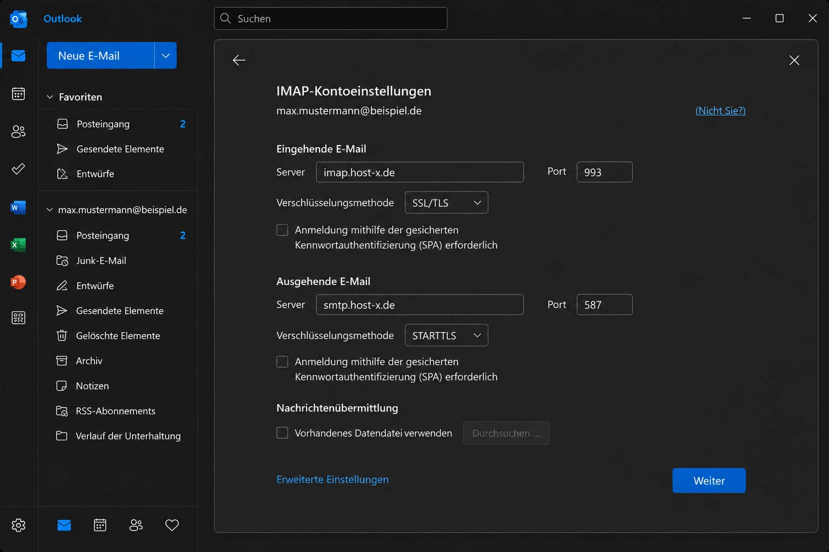Image resolution: width=829 pixels, height=552 pixels.
Task: Launch the Excel app icon
Action: (18, 245)
